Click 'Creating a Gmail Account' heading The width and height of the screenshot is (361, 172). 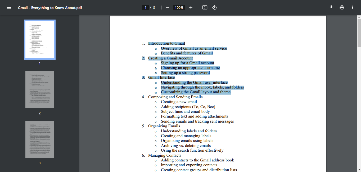click(x=170, y=58)
